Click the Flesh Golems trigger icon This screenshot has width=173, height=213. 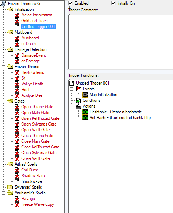(x=17, y=72)
